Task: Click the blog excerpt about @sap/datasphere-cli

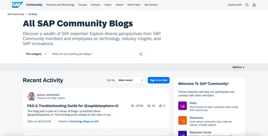Action: pos(70,113)
